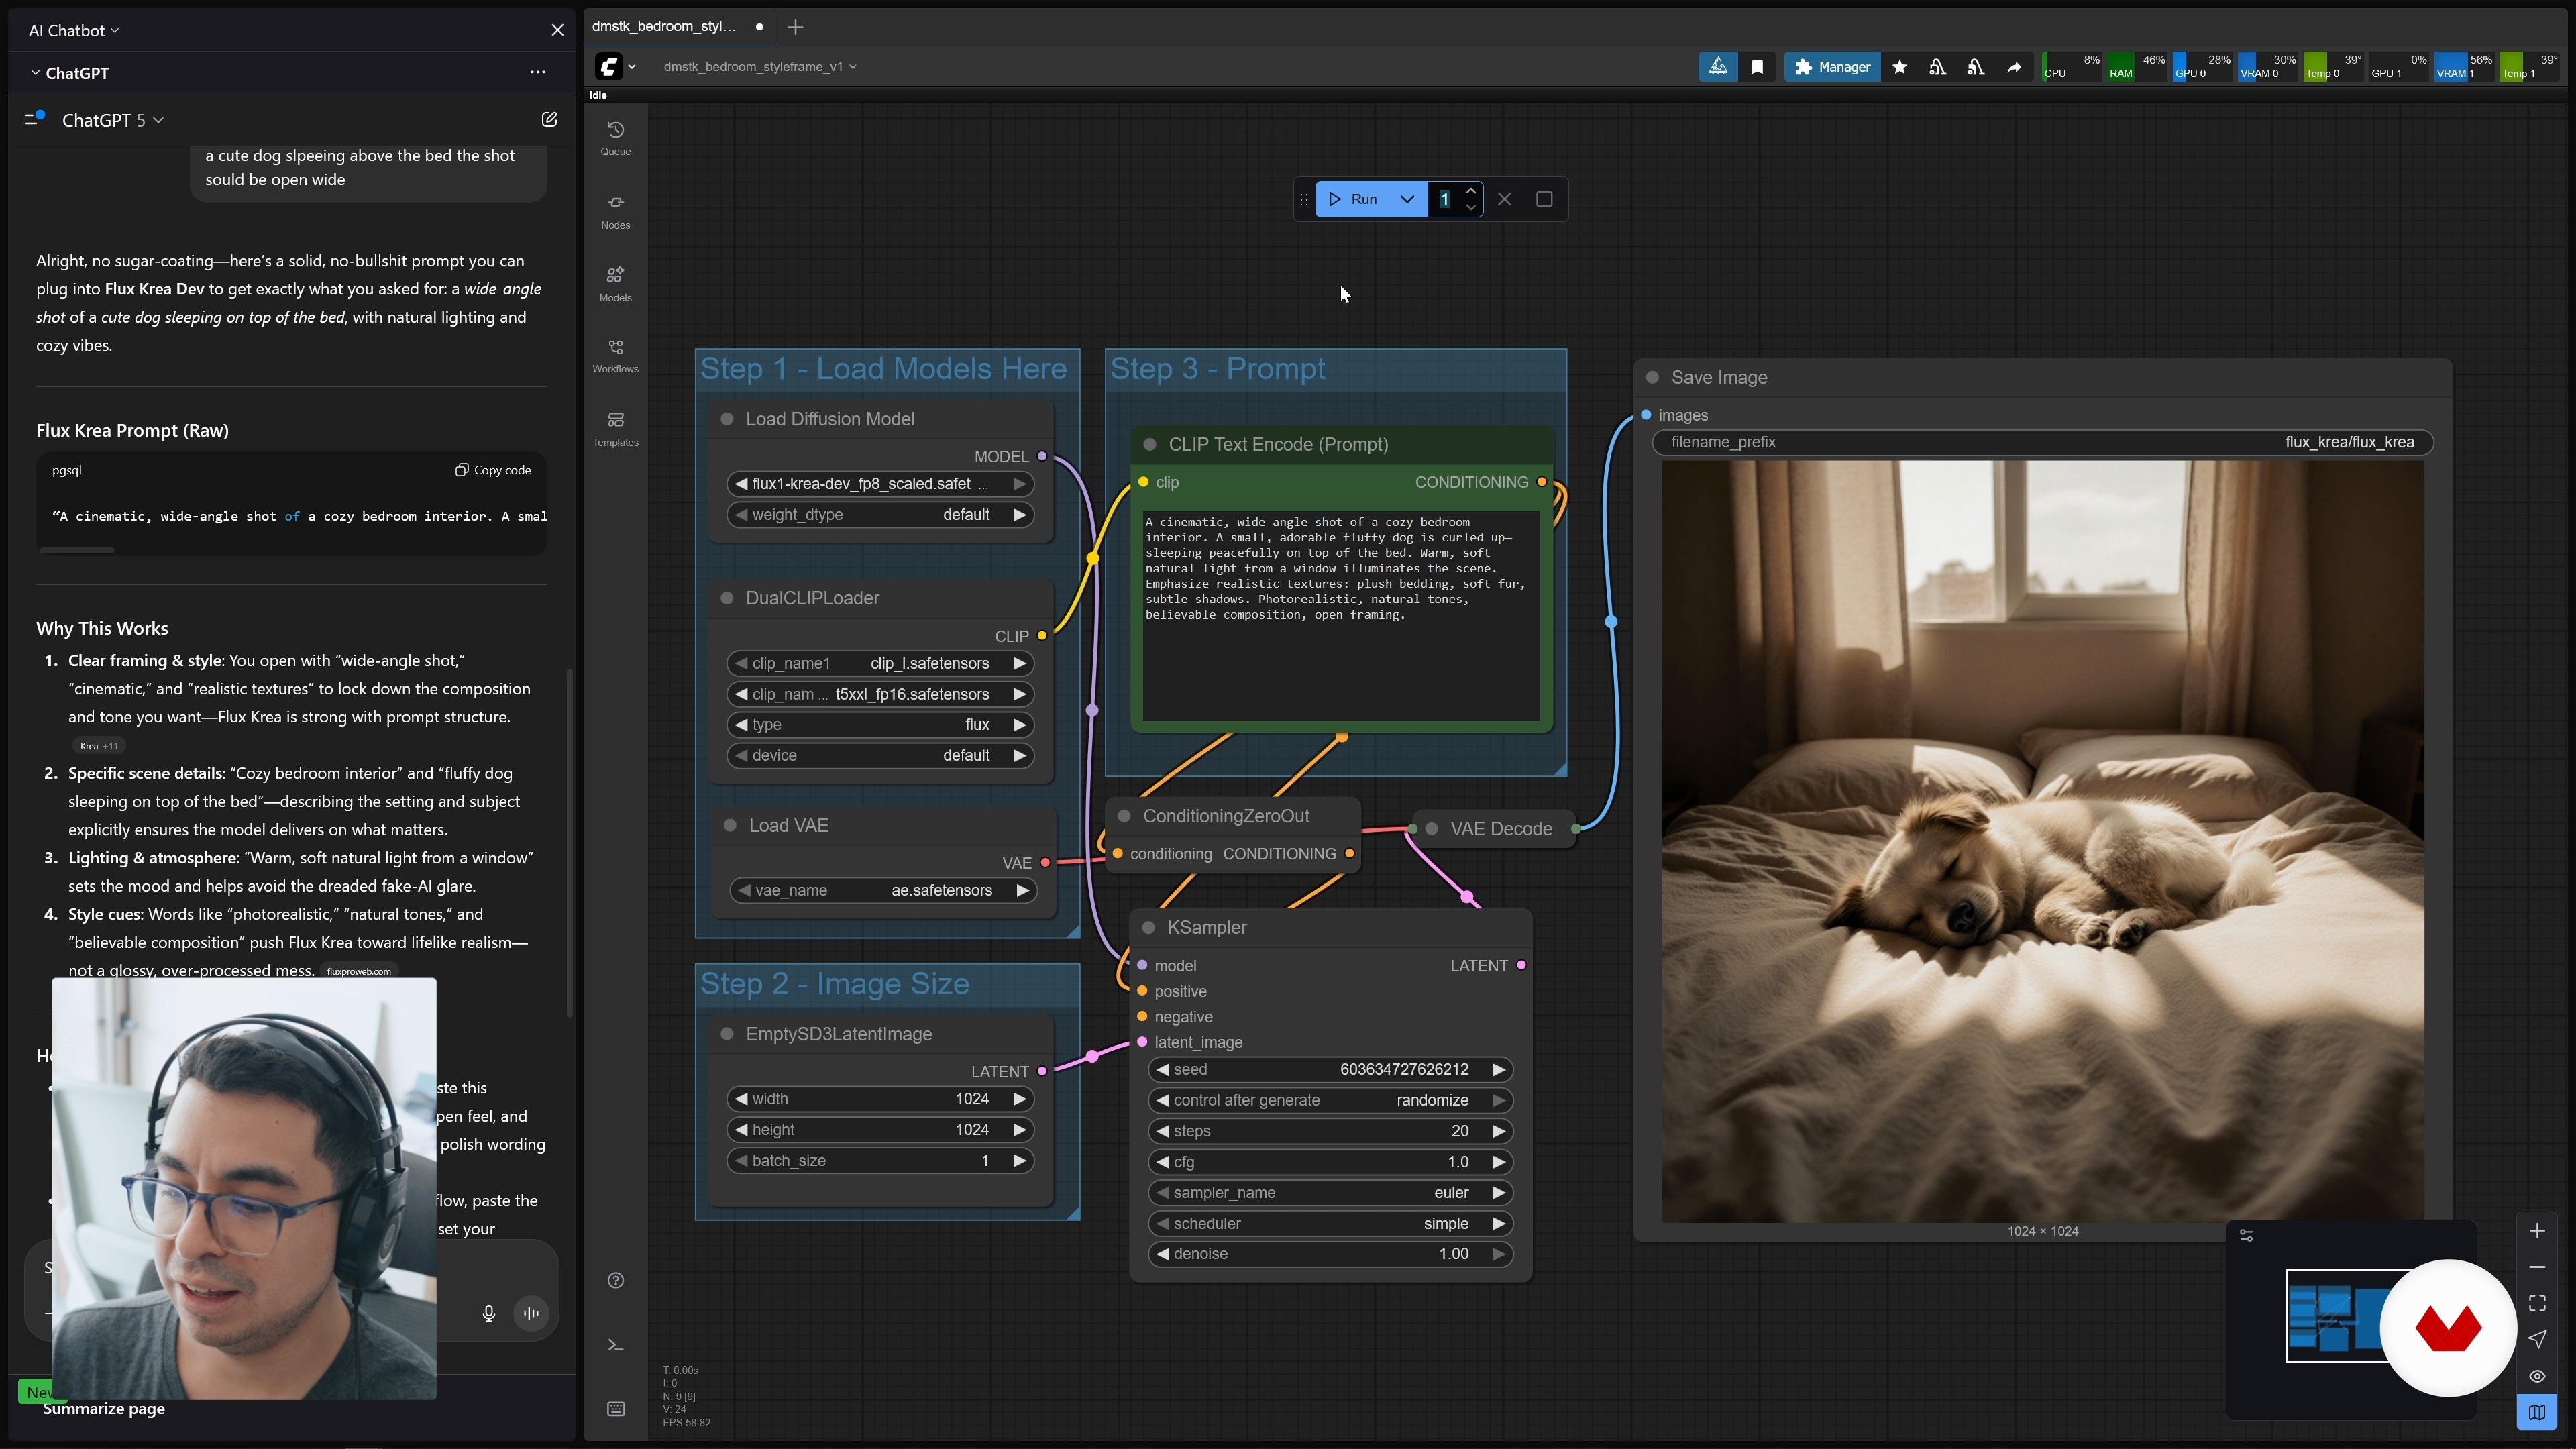Open the Templates sidebar panel

click(x=615, y=428)
